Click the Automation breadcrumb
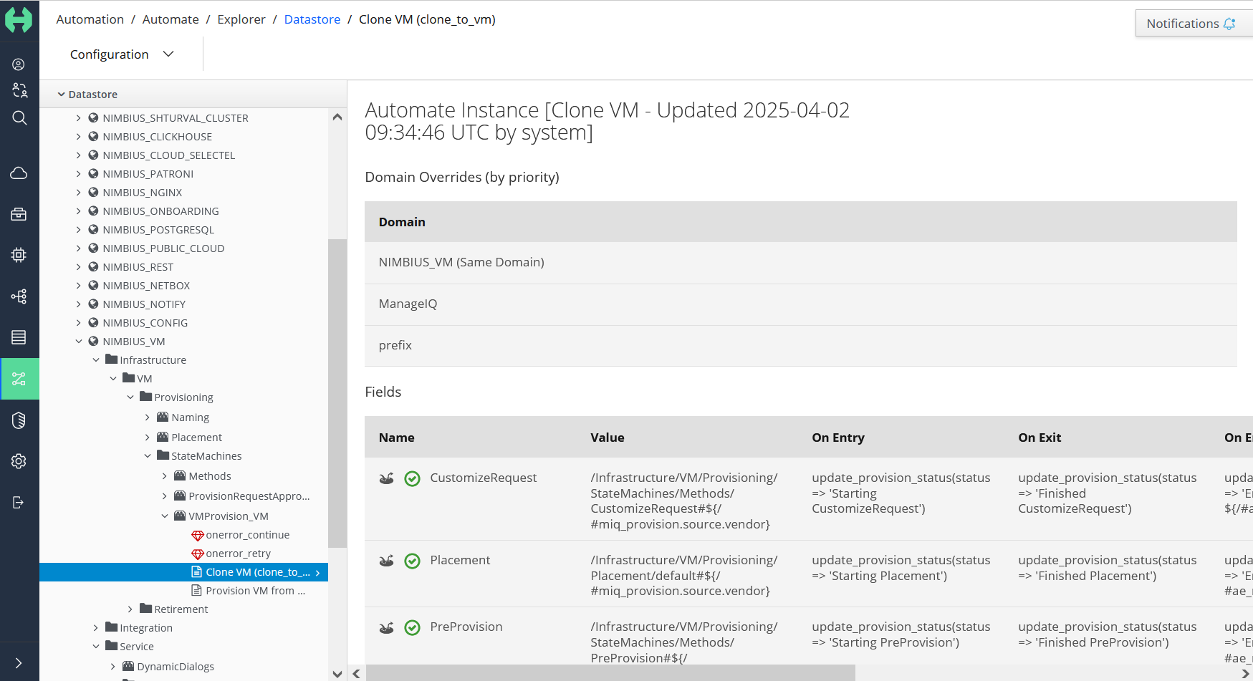1253x681 pixels. tap(90, 19)
